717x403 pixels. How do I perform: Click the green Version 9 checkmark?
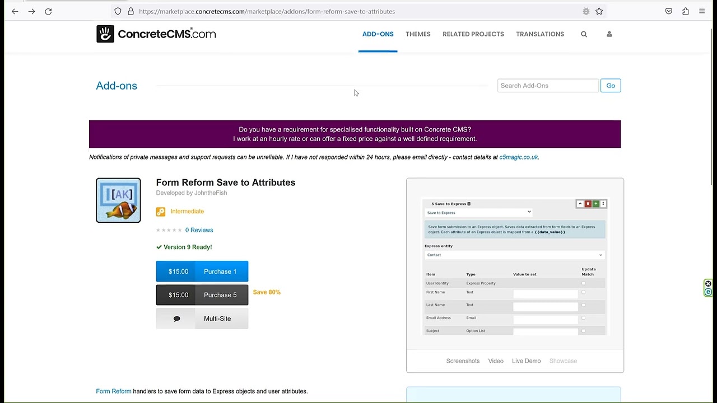click(x=159, y=247)
